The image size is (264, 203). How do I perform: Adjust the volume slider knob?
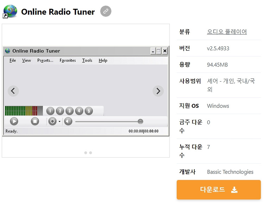pyautogui.click(x=140, y=121)
